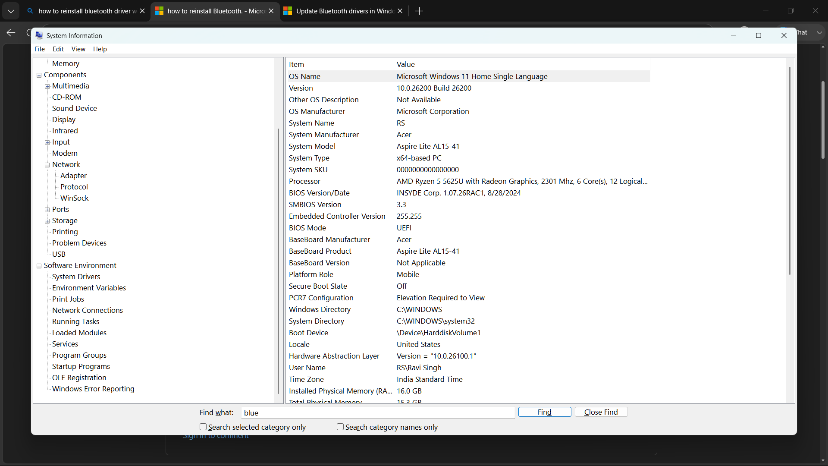Select Printing category

coord(65,232)
